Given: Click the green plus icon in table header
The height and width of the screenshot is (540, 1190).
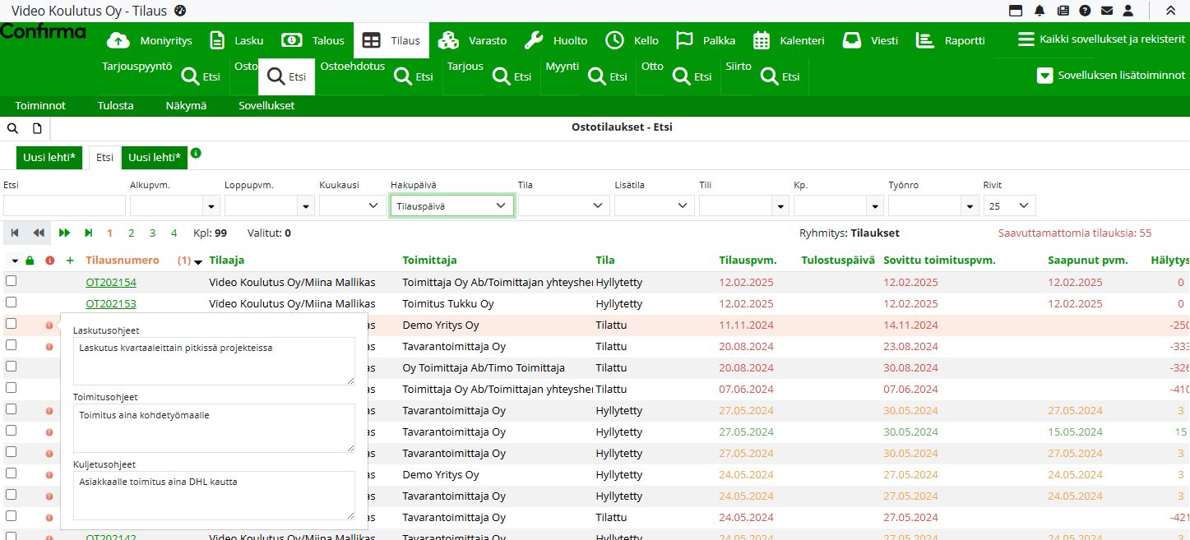Looking at the screenshot, I should [x=70, y=261].
